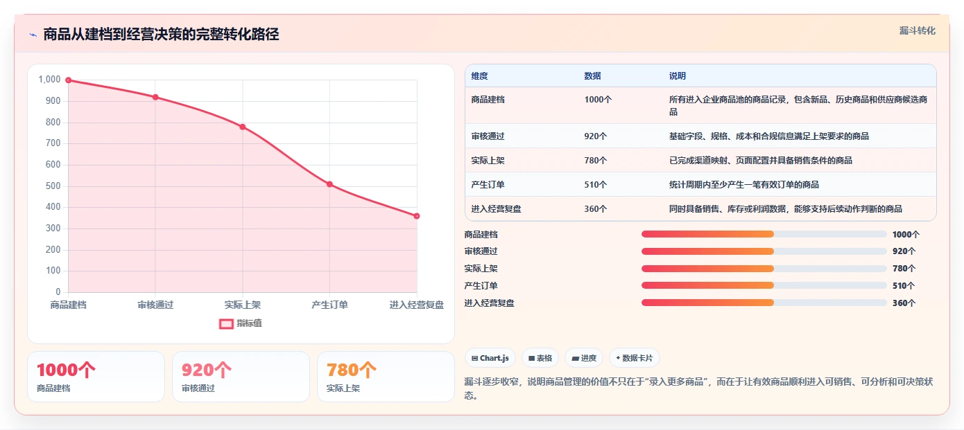Click the 商品建档 progress bar
The image size is (964, 430).
click(x=764, y=234)
